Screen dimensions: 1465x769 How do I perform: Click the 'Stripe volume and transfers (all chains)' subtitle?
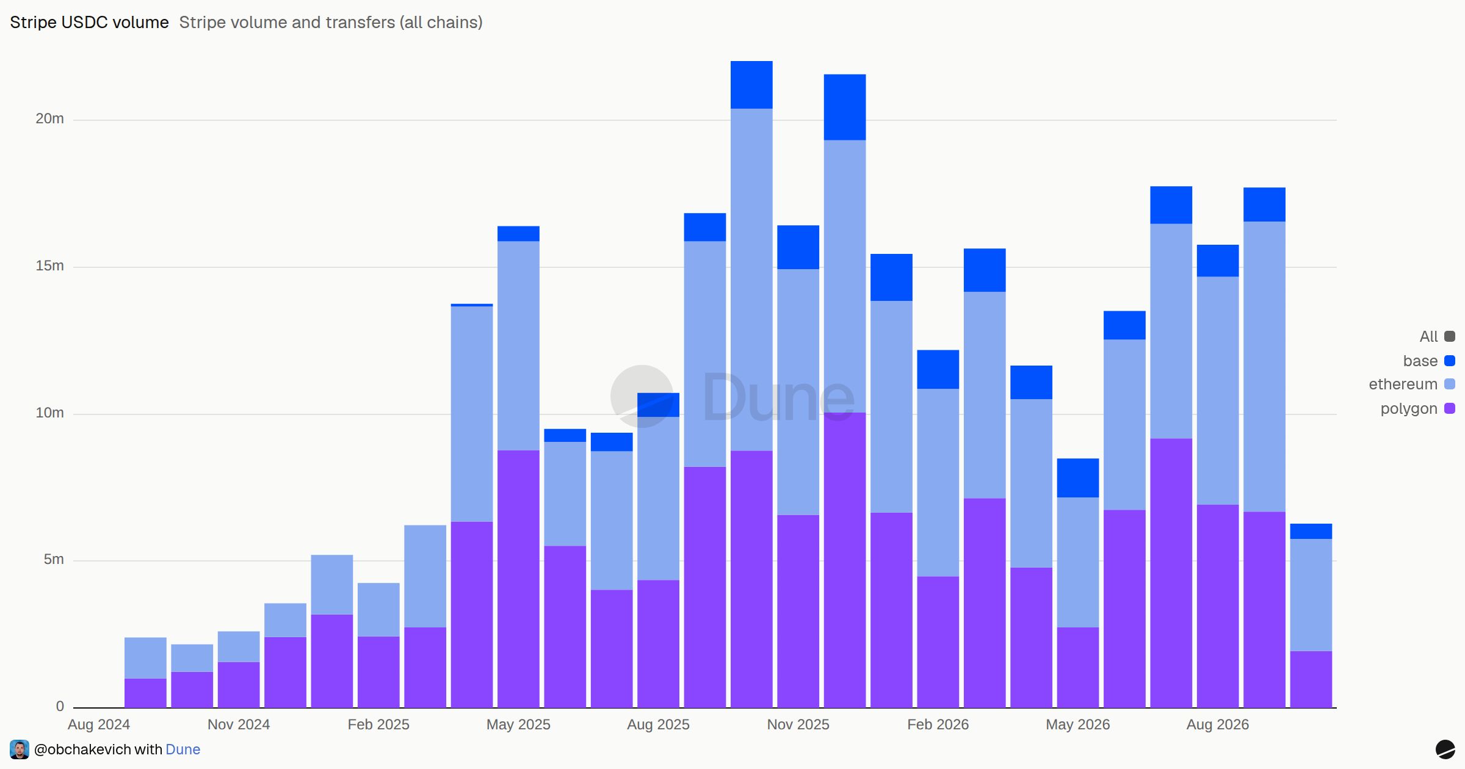[x=331, y=23]
